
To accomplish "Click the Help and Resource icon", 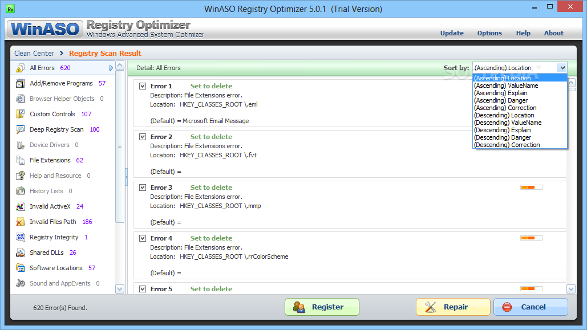I will coord(20,176).
